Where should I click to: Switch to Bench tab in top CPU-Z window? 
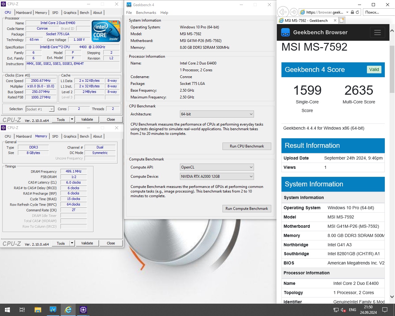[x=85, y=13]
